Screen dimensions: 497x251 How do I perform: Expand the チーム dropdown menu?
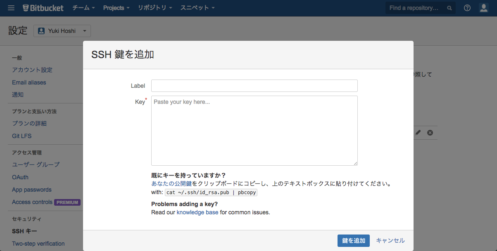pos(83,8)
